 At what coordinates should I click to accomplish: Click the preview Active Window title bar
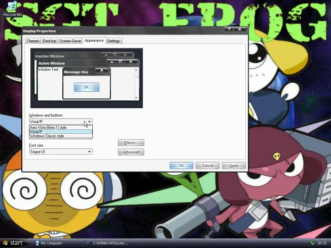pos(72,63)
